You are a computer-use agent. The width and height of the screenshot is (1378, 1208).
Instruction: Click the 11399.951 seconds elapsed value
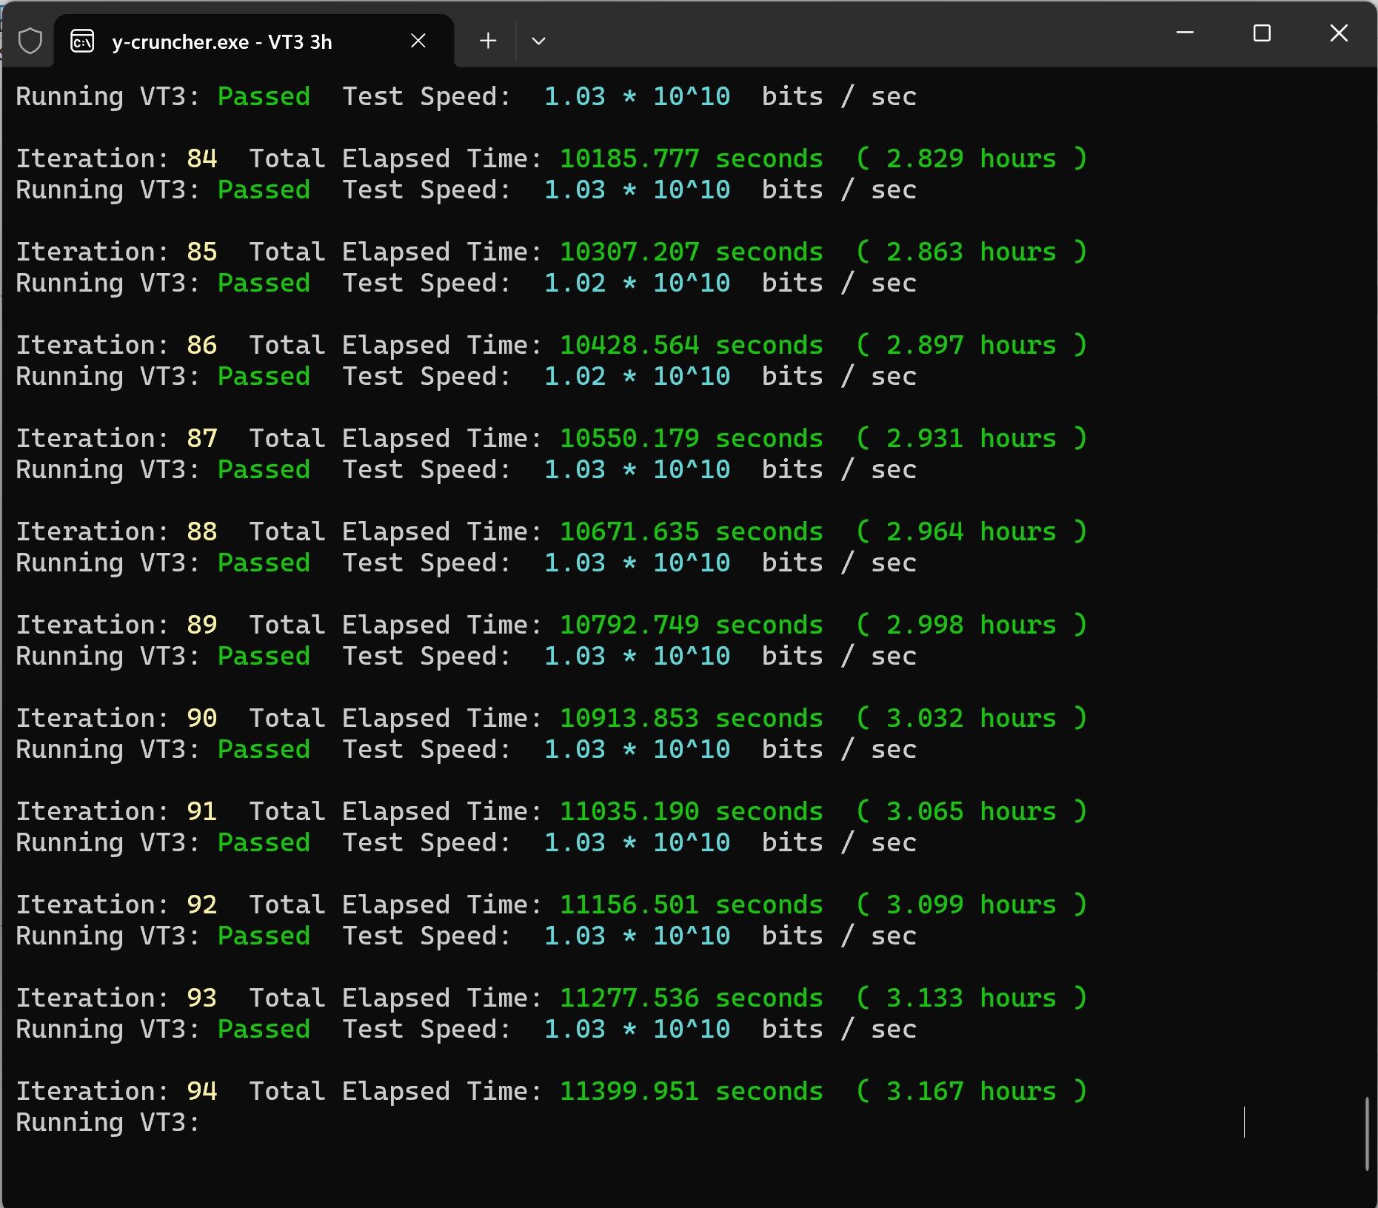691,1092
